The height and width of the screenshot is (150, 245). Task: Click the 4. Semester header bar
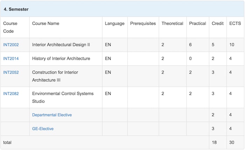click(x=122, y=9)
